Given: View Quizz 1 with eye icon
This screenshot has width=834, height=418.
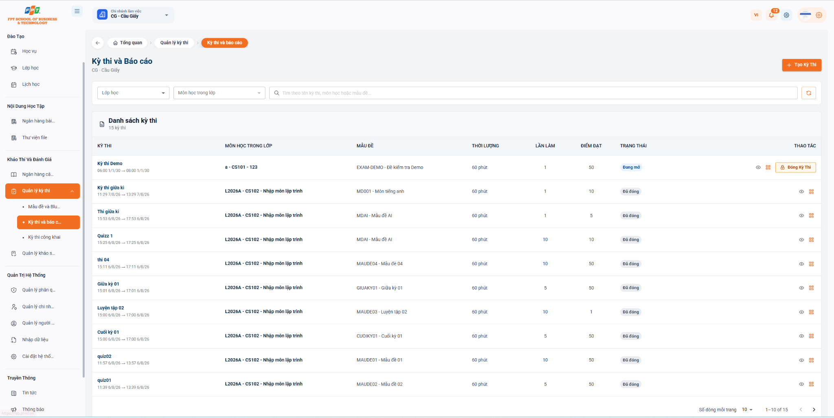Looking at the screenshot, I should (x=801, y=240).
